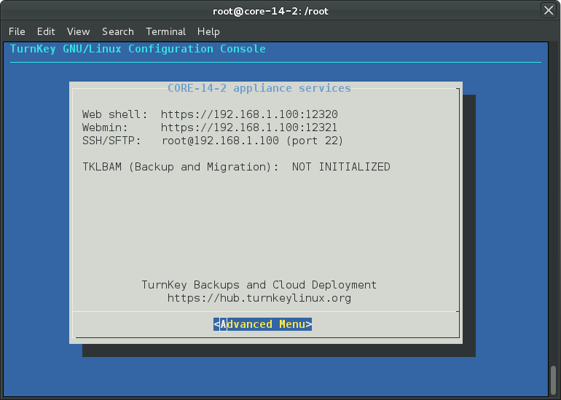
Task: Click the hub.turnkeylinux.org URL text
Action: tap(259, 298)
